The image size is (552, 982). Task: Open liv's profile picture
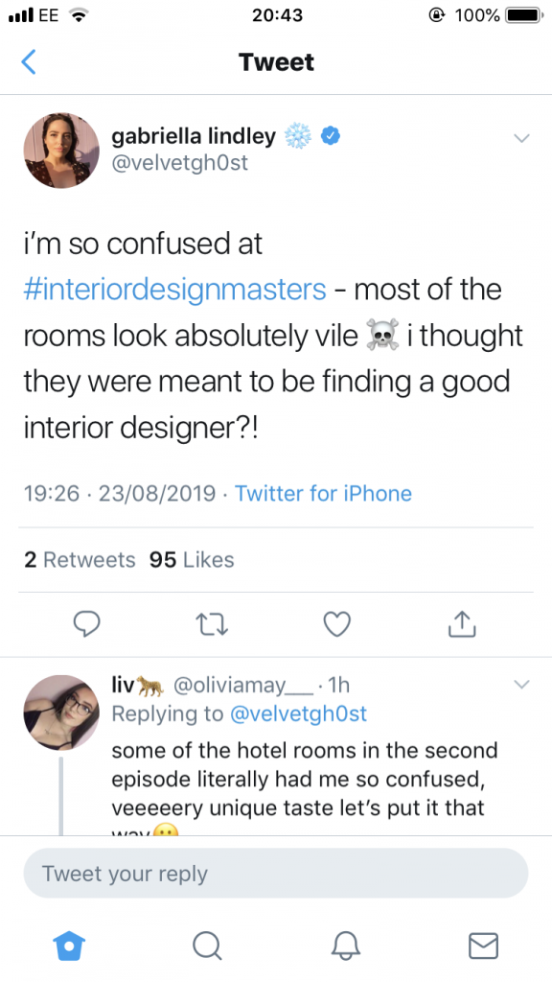61,713
